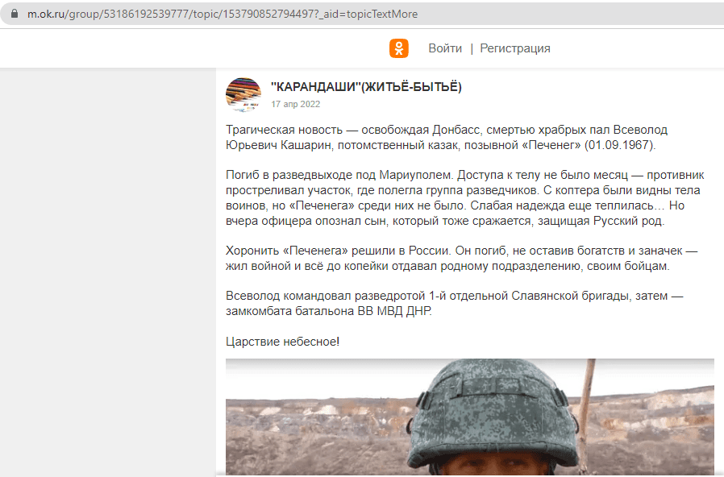Click the line Царствие небесное!
Viewport: 724px width, 477px height.
click(x=282, y=342)
